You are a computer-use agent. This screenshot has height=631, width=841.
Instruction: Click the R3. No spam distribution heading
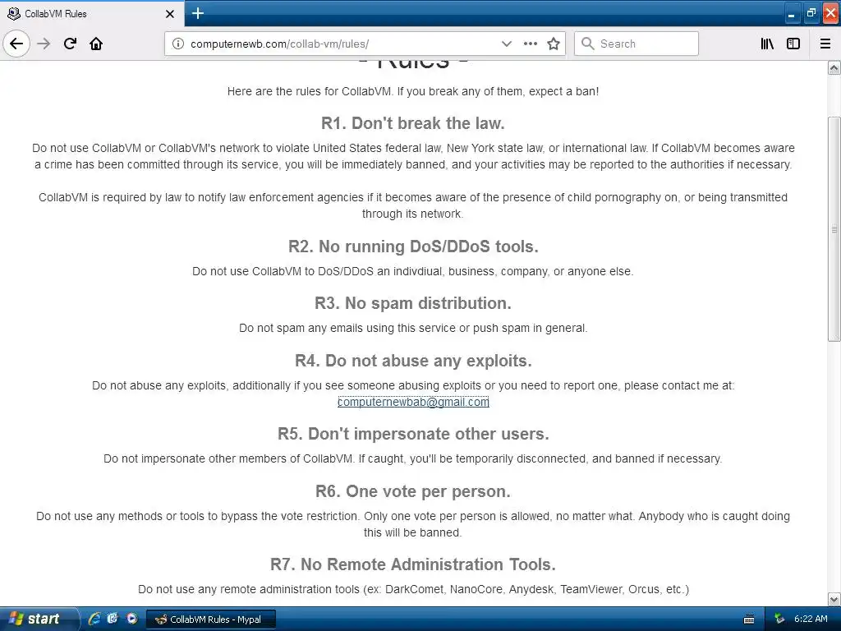pos(413,303)
